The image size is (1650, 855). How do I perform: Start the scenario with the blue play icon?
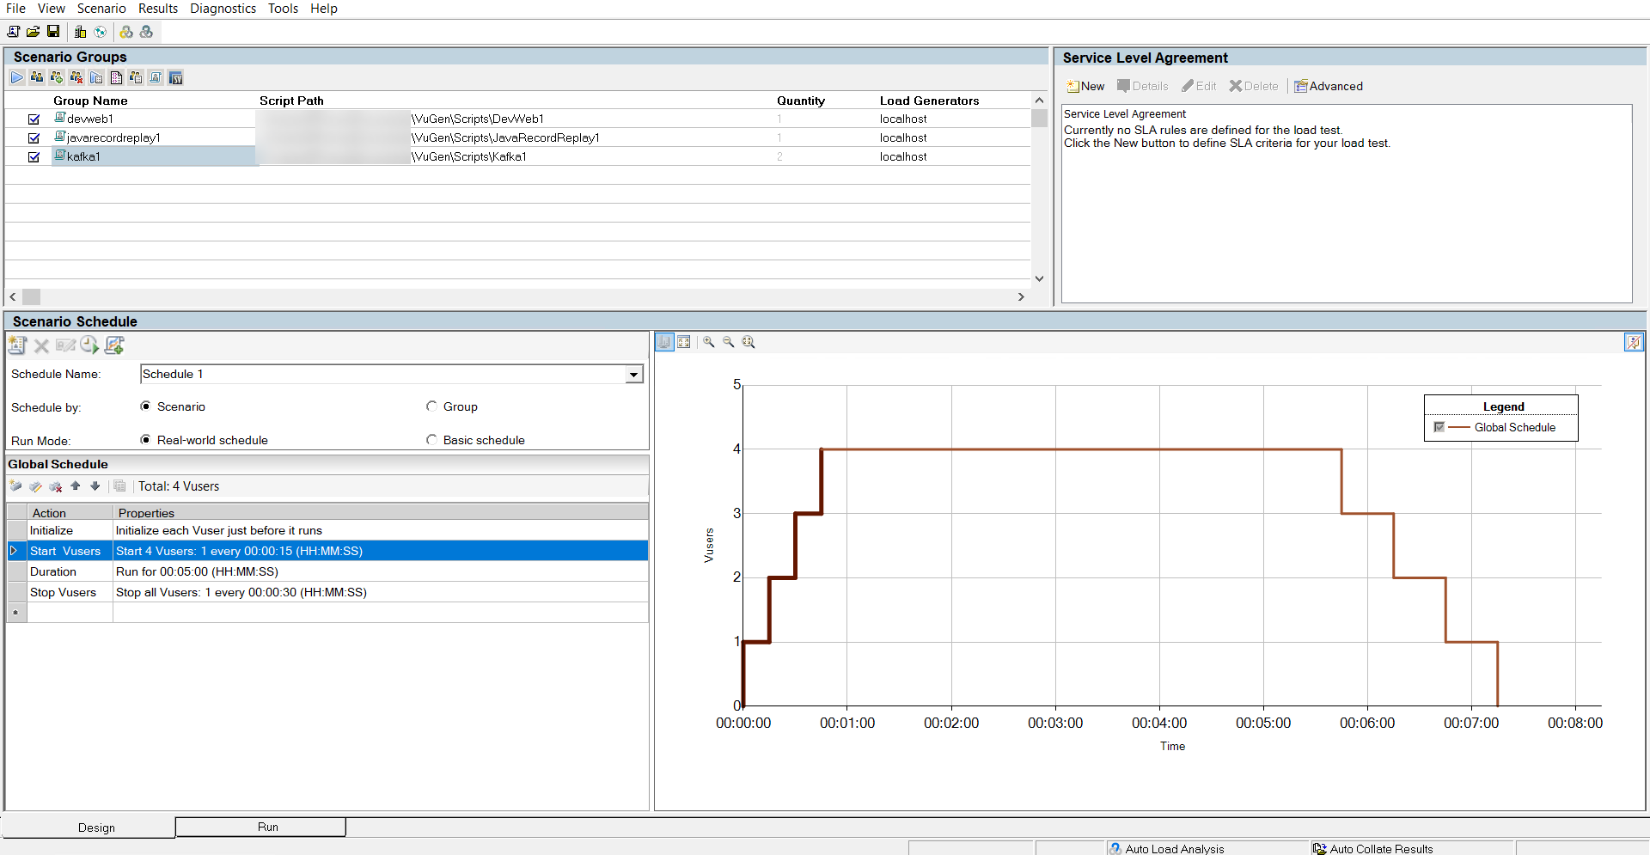point(17,78)
